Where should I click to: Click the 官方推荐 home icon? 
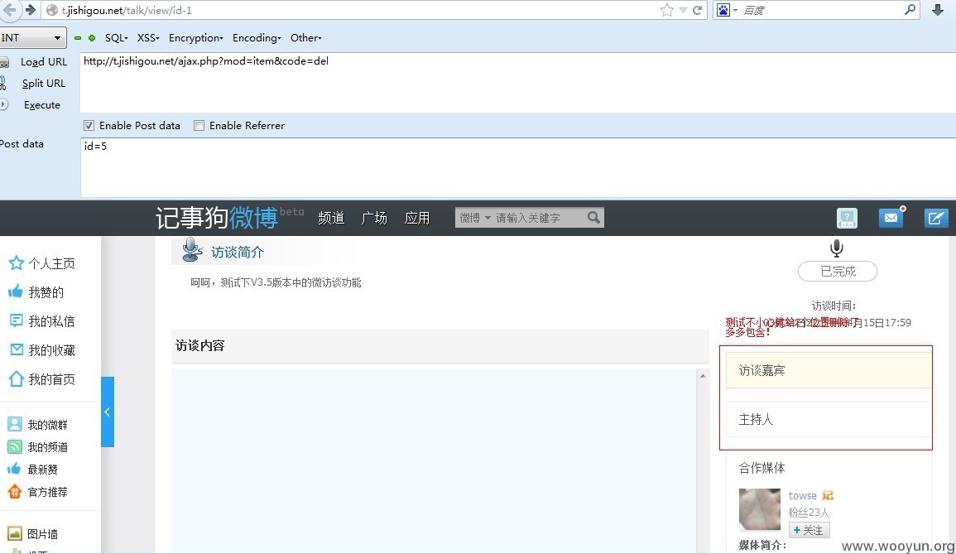(x=15, y=491)
